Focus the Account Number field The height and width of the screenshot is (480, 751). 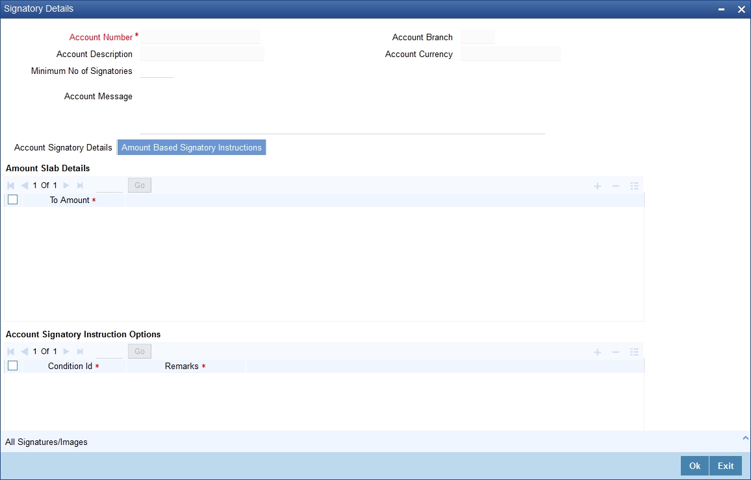tap(201, 37)
